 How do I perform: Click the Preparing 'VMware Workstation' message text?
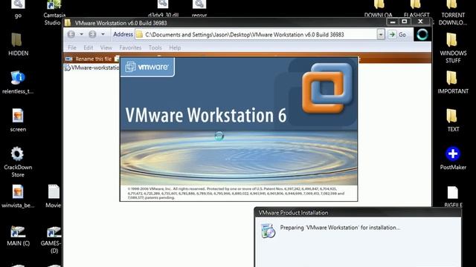coord(340,228)
